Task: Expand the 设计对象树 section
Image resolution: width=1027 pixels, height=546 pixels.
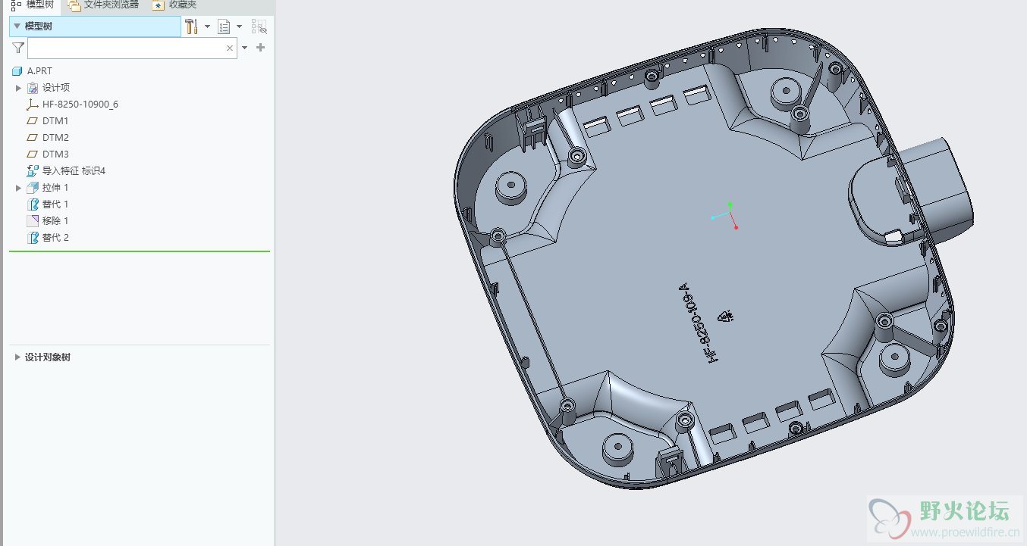Action: click(17, 357)
